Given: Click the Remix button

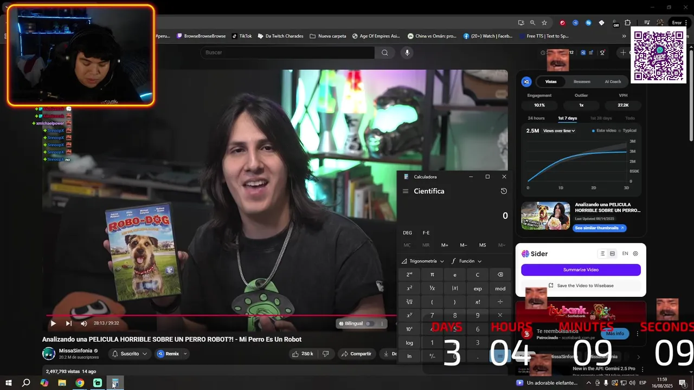Looking at the screenshot, I should 168,354.
